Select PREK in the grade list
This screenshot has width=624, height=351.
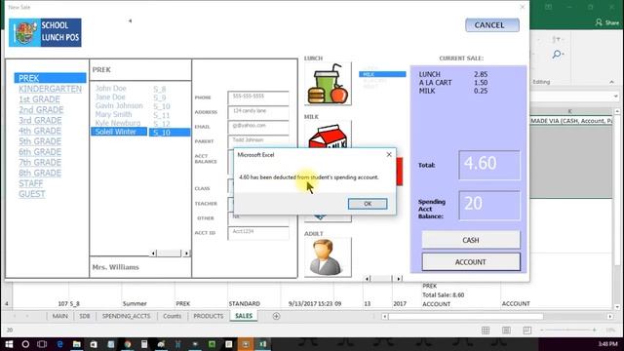pyautogui.click(x=50, y=78)
